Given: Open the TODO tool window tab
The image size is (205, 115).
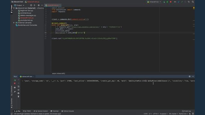Looking at the screenshot, I should point(27,111).
